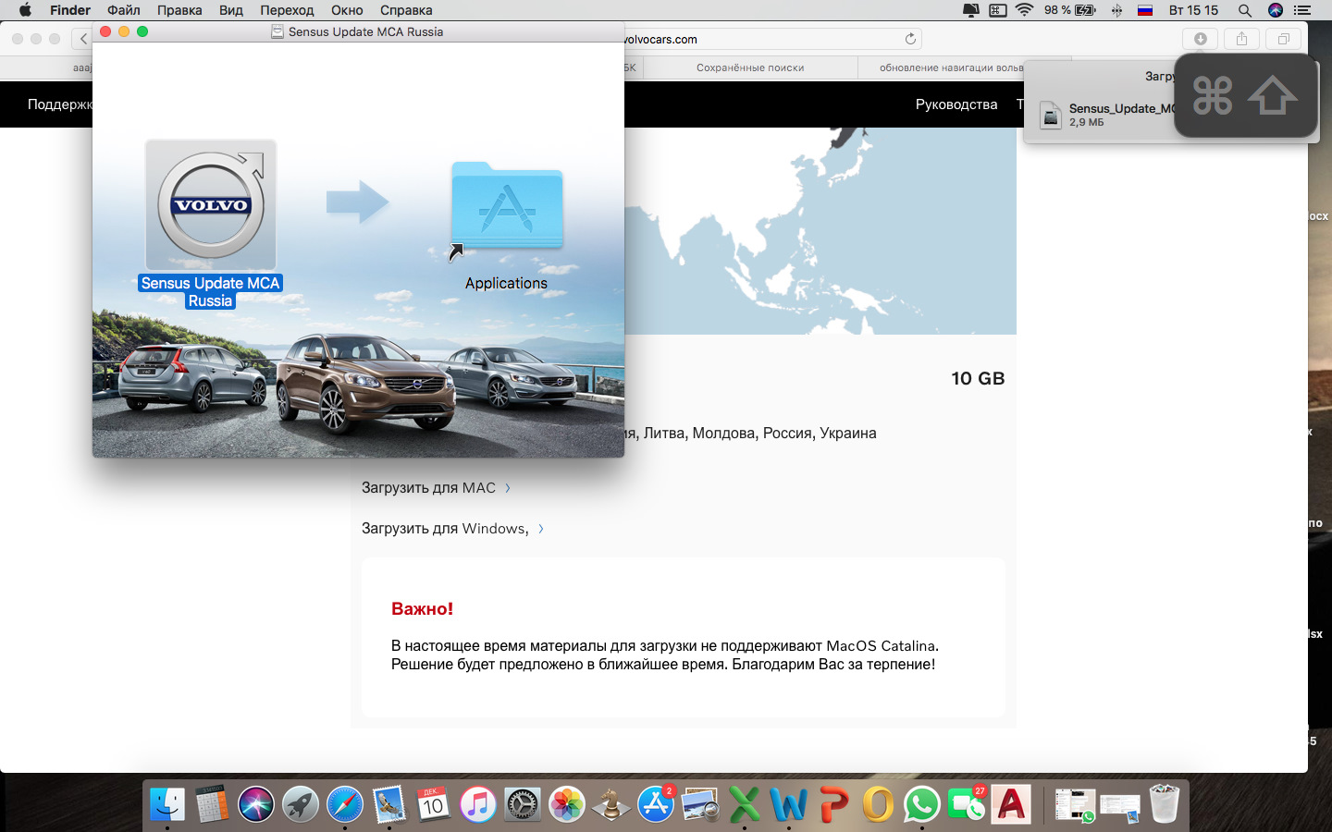Open minimized window with WhatsApp badge in Dock

point(1075,805)
